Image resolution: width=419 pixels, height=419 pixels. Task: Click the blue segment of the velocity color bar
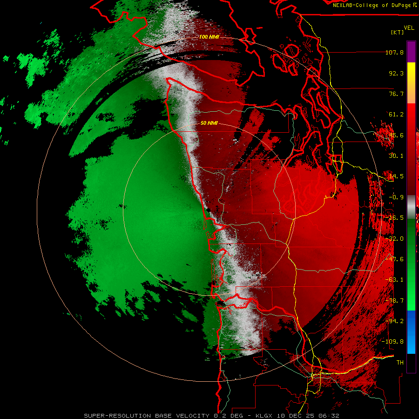click(x=411, y=332)
